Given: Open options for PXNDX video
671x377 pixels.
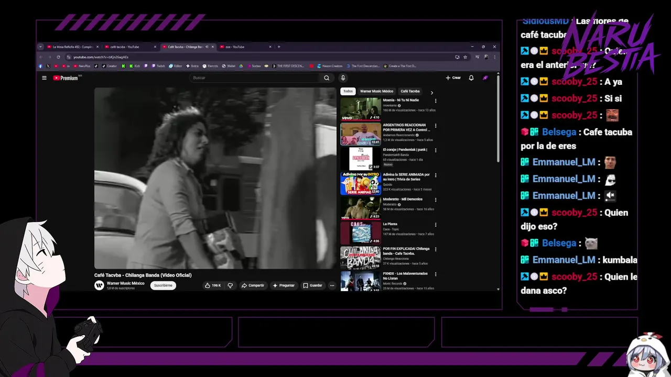Looking at the screenshot, I should tap(436, 274).
